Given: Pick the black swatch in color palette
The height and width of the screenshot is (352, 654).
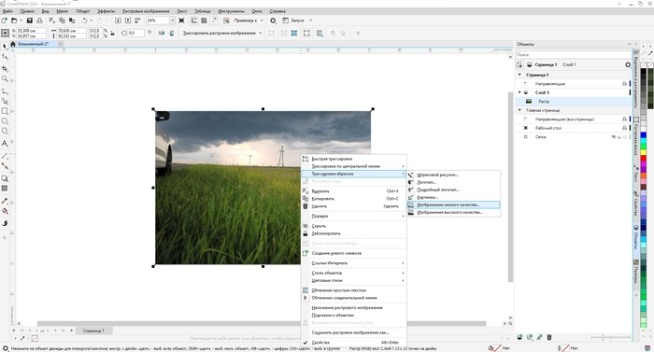Looking at the screenshot, I should 643,72.
